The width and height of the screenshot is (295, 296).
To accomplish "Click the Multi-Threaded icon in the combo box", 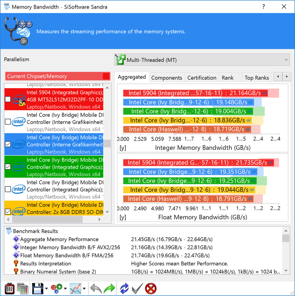I will pyautogui.click(x=120, y=59).
